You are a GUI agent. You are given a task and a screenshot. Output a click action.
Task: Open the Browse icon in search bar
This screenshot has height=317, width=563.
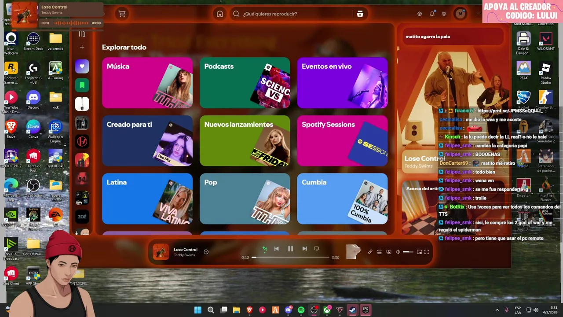[360, 14]
